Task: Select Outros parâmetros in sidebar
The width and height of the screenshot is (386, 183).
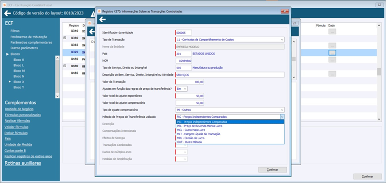Action: pos(24,48)
